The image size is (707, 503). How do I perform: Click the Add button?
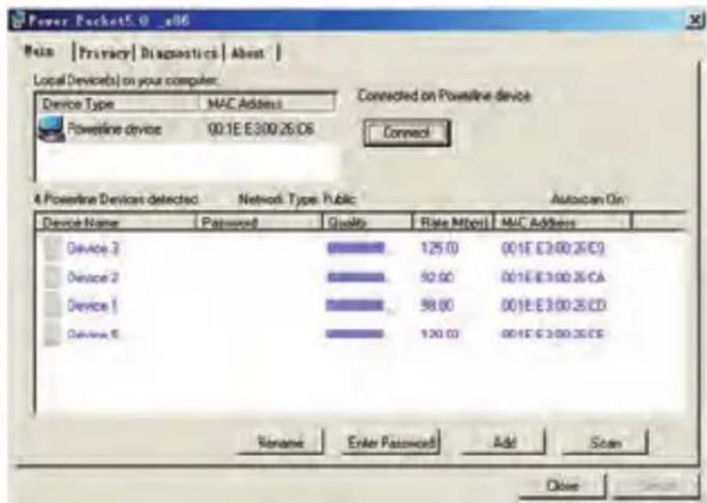click(x=504, y=442)
